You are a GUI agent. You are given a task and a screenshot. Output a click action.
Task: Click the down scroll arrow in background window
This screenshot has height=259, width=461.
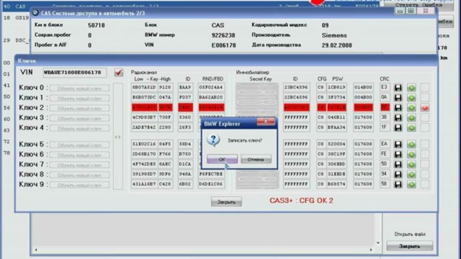(378, 243)
